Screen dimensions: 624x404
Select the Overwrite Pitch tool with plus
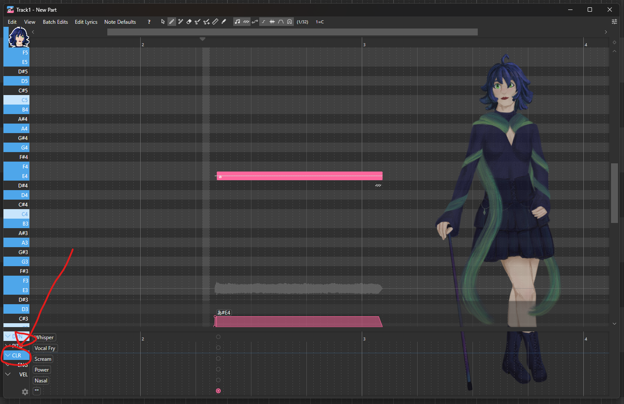(x=206, y=22)
